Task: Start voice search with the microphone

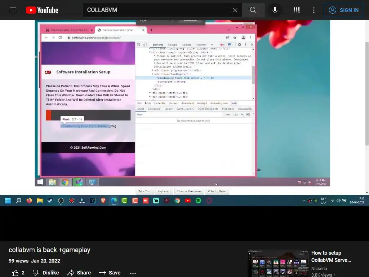Action: (275, 10)
